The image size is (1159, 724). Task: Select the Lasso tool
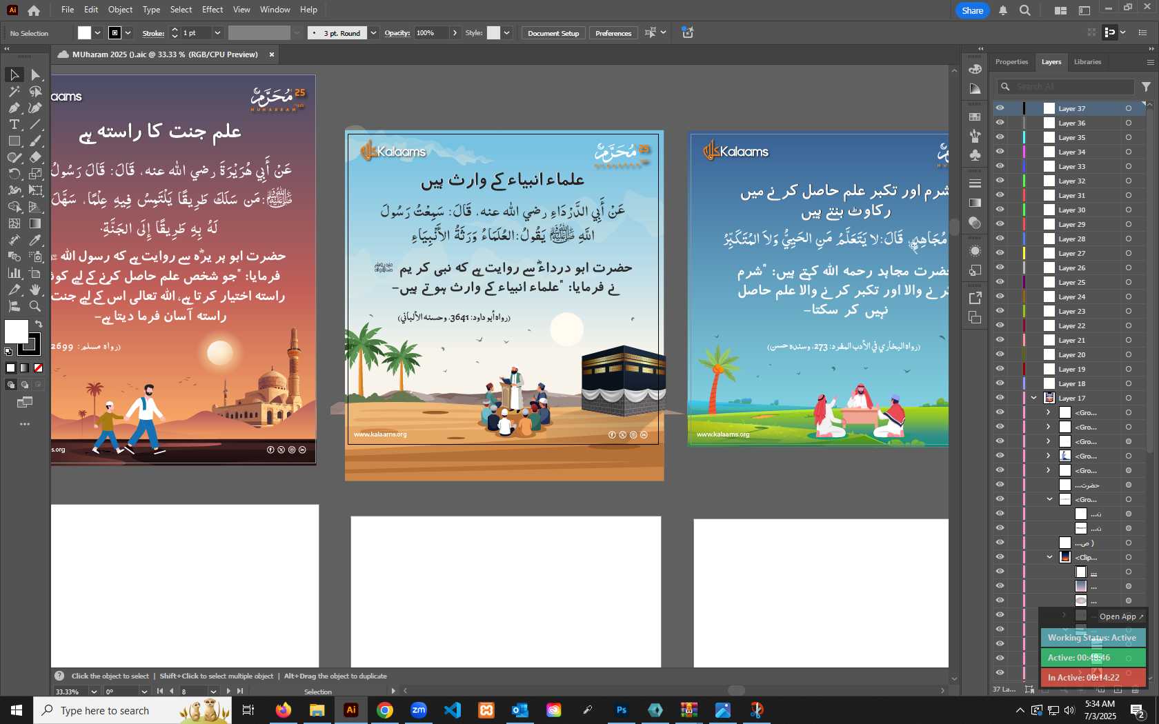(x=35, y=91)
